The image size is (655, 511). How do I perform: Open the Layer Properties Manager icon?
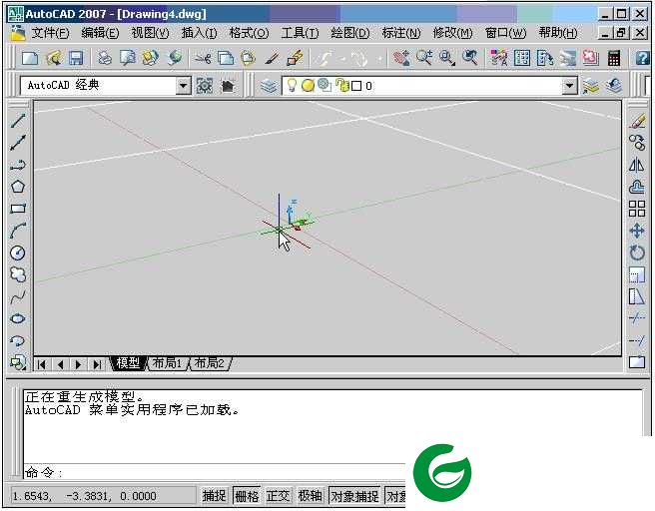(x=269, y=86)
